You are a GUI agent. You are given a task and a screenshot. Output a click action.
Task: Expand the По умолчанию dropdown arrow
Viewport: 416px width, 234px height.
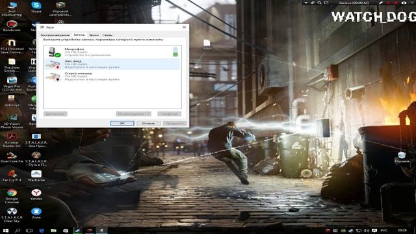149,114
